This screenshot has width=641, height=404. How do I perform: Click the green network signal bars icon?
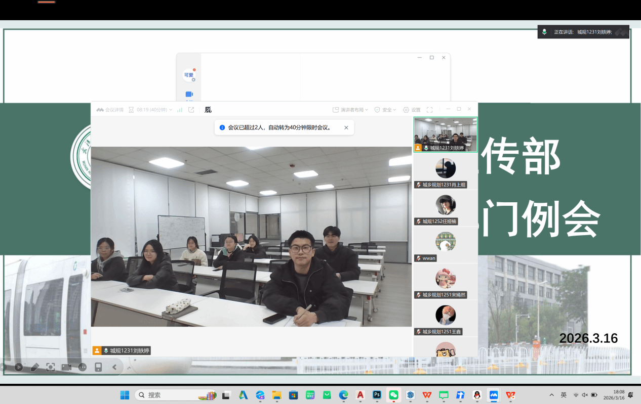click(x=180, y=110)
